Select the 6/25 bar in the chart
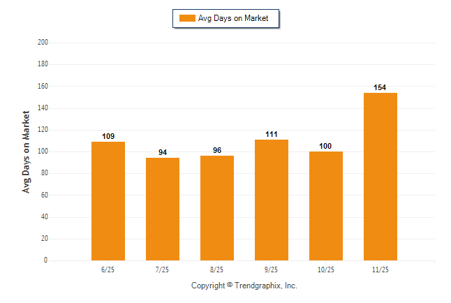 click(x=108, y=201)
